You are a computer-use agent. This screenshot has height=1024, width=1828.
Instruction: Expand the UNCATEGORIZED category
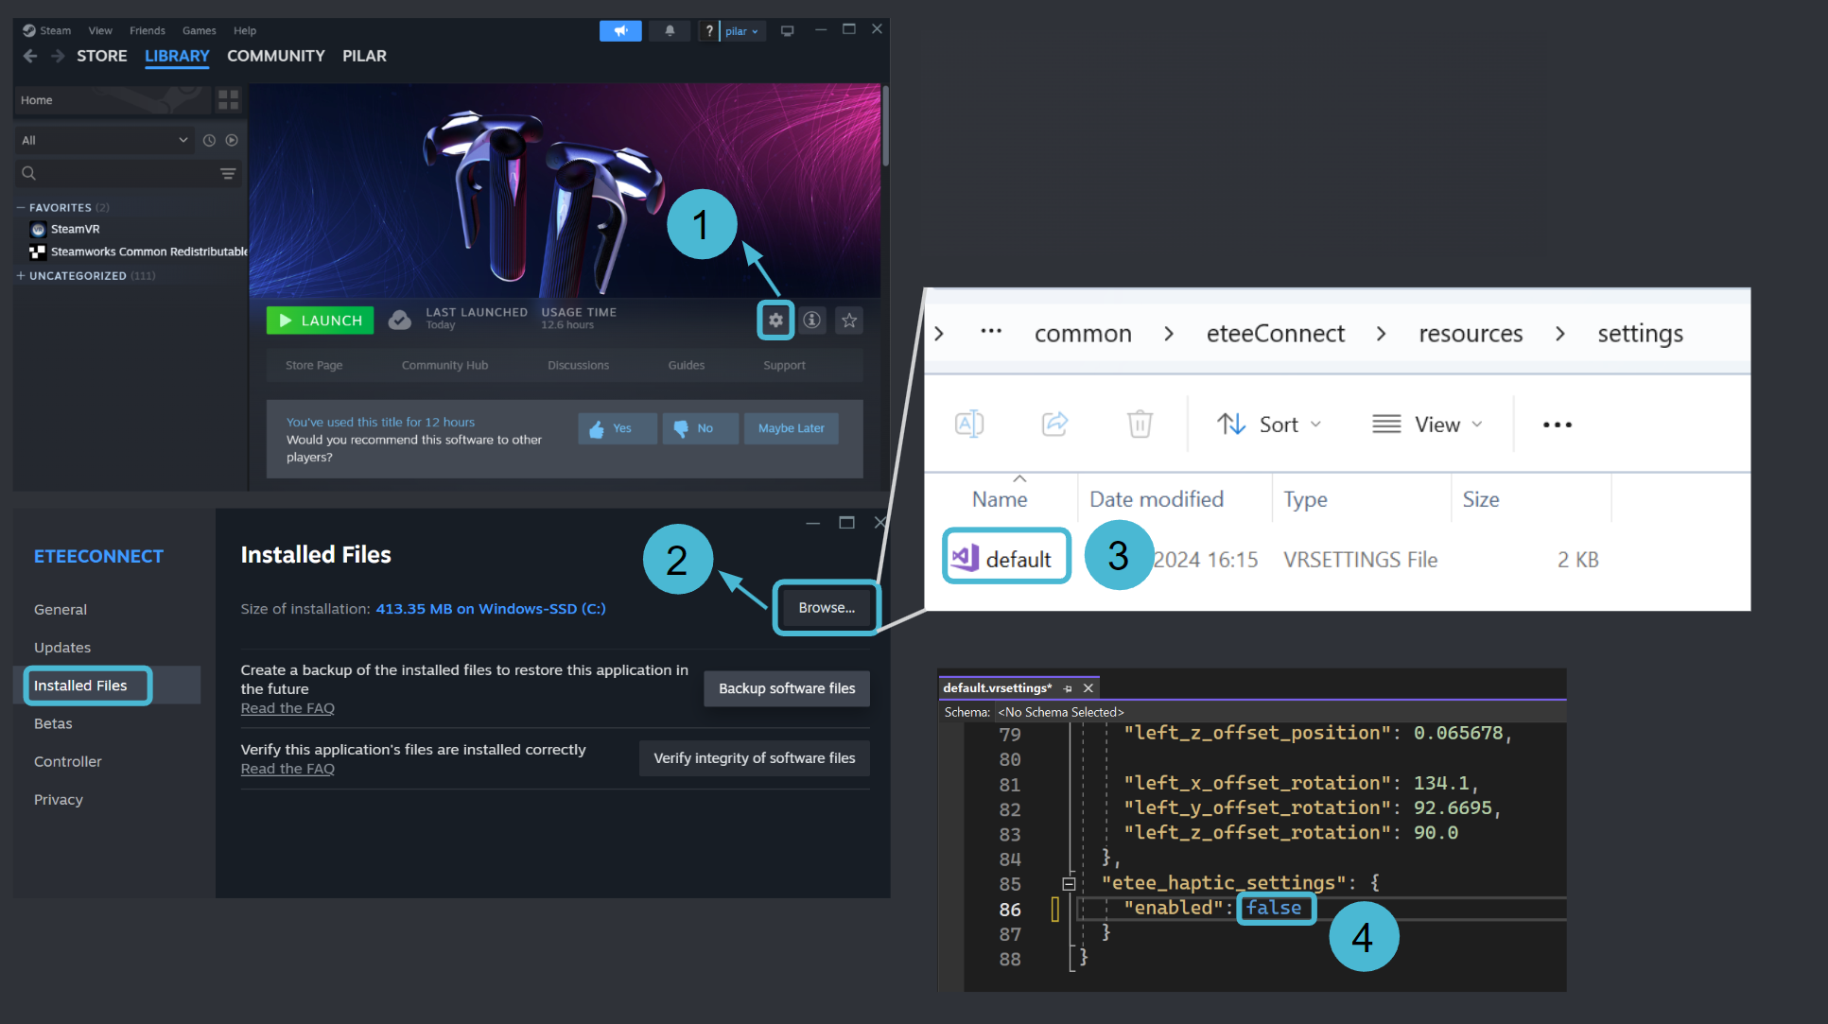coord(21,276)
